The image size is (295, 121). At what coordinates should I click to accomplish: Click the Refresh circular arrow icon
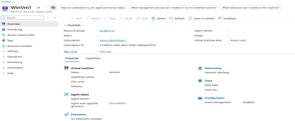[171, 18]
